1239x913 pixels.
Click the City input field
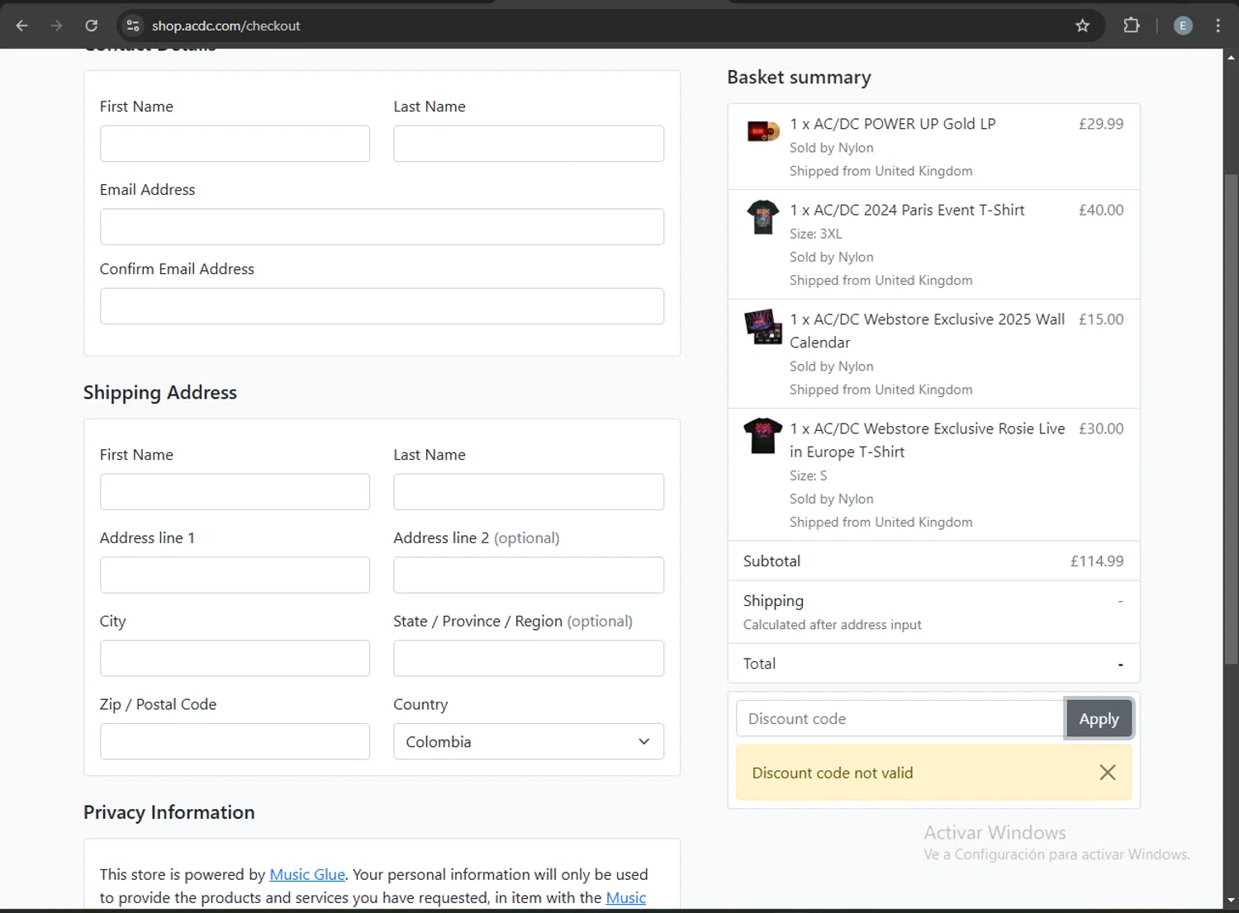235,659
